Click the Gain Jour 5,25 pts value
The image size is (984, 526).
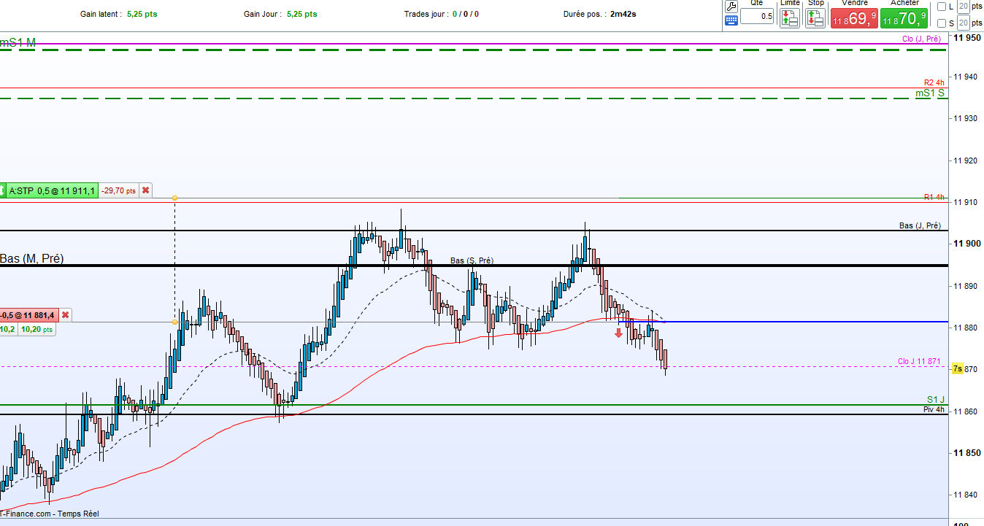tap(301, 14)
